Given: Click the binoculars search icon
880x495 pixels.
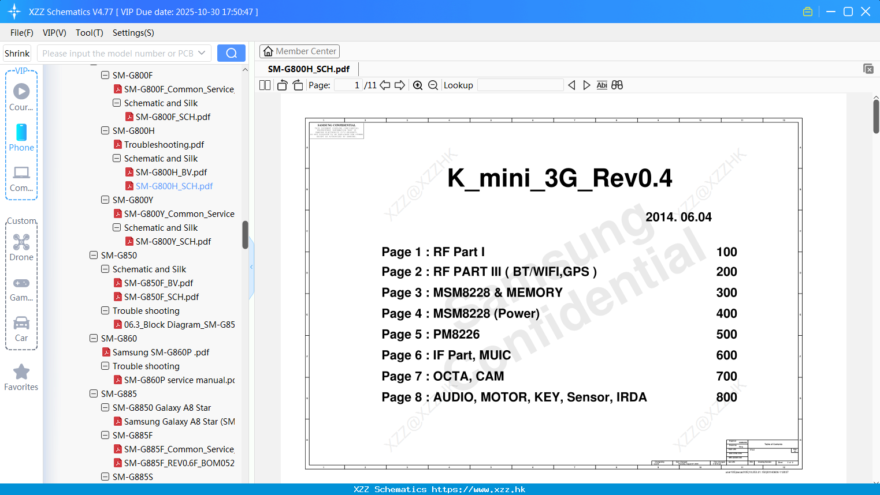Looking at the screenshot, I should [x=617, y=85].
